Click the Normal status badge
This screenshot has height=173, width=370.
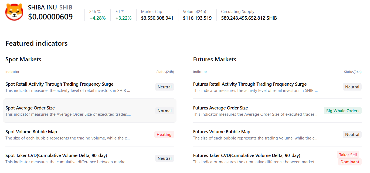(x=164, y=111)
